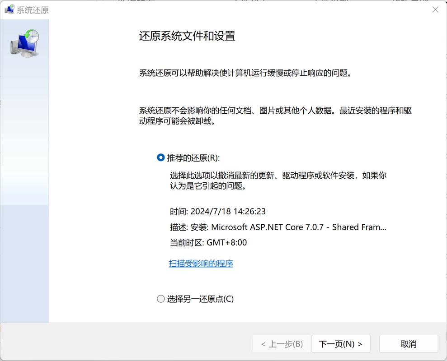Click the 取消 button
Viewport: 447px width, 361px height.
tap(408, 344)
